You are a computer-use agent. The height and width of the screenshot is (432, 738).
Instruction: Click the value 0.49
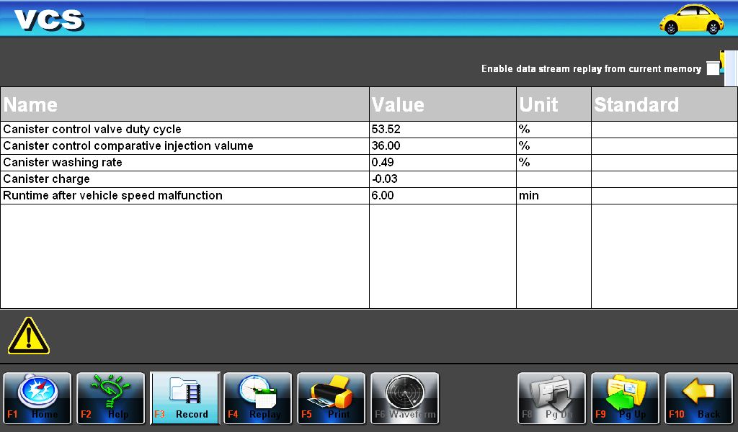point(383,162)
